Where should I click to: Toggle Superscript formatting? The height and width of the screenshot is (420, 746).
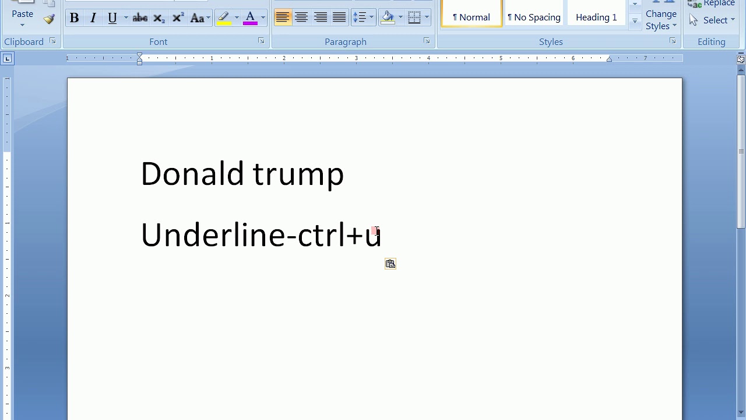(x=178, y=18)
